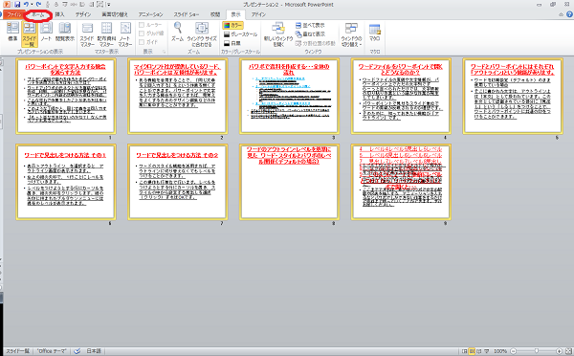Screen dimensions: 574x356
Task: Toggle the Guides (ガイド) checkbox
Action: [142, 42]
